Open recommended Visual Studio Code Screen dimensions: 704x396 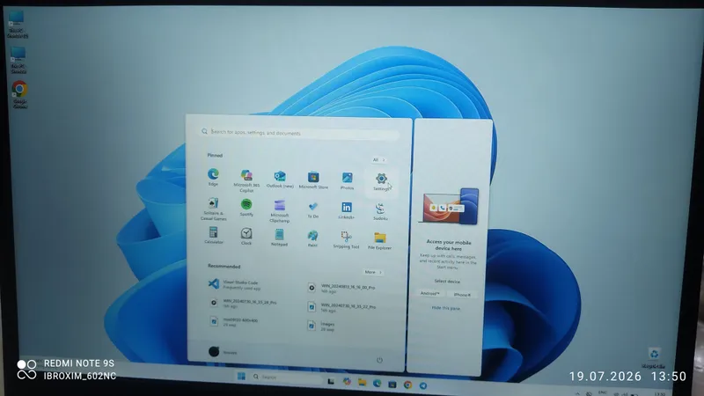(236, 284)
